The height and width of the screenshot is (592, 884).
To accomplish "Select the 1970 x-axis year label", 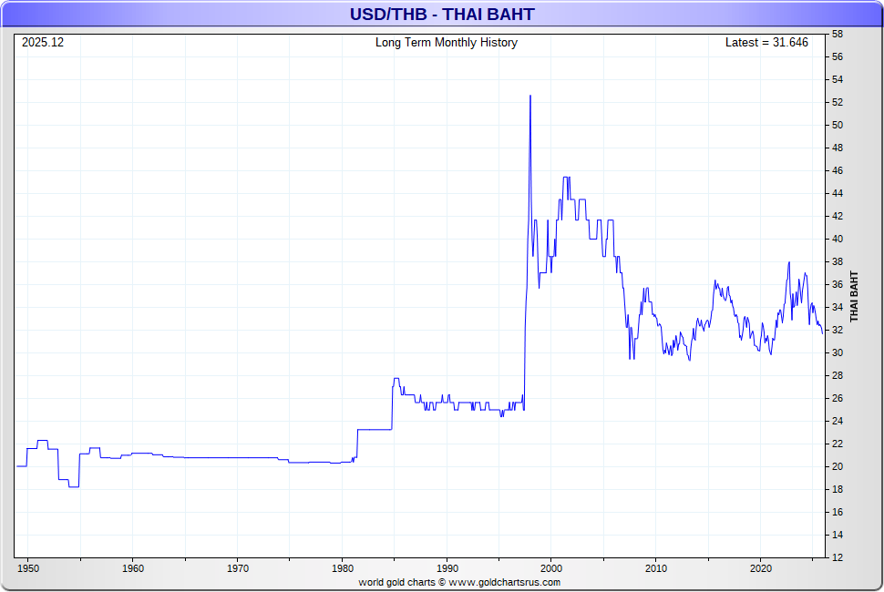I will 237,568.
